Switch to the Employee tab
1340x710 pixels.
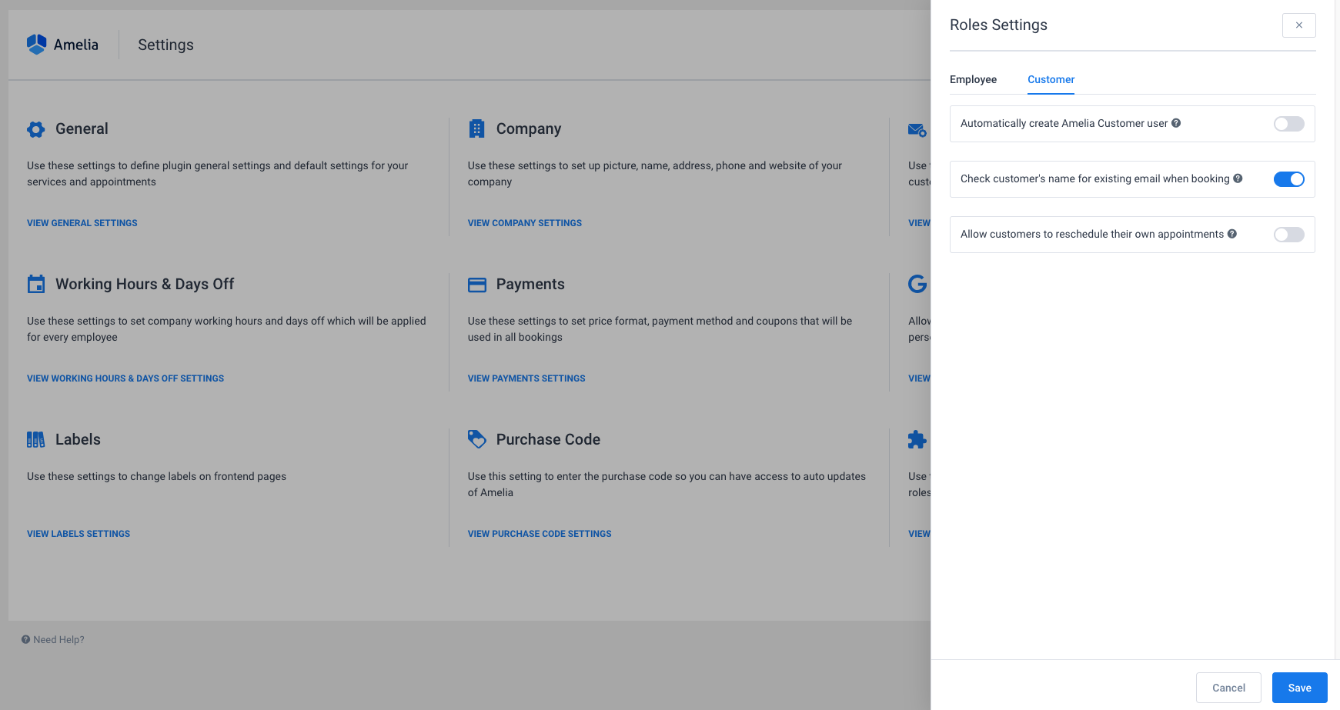point(973,79)
